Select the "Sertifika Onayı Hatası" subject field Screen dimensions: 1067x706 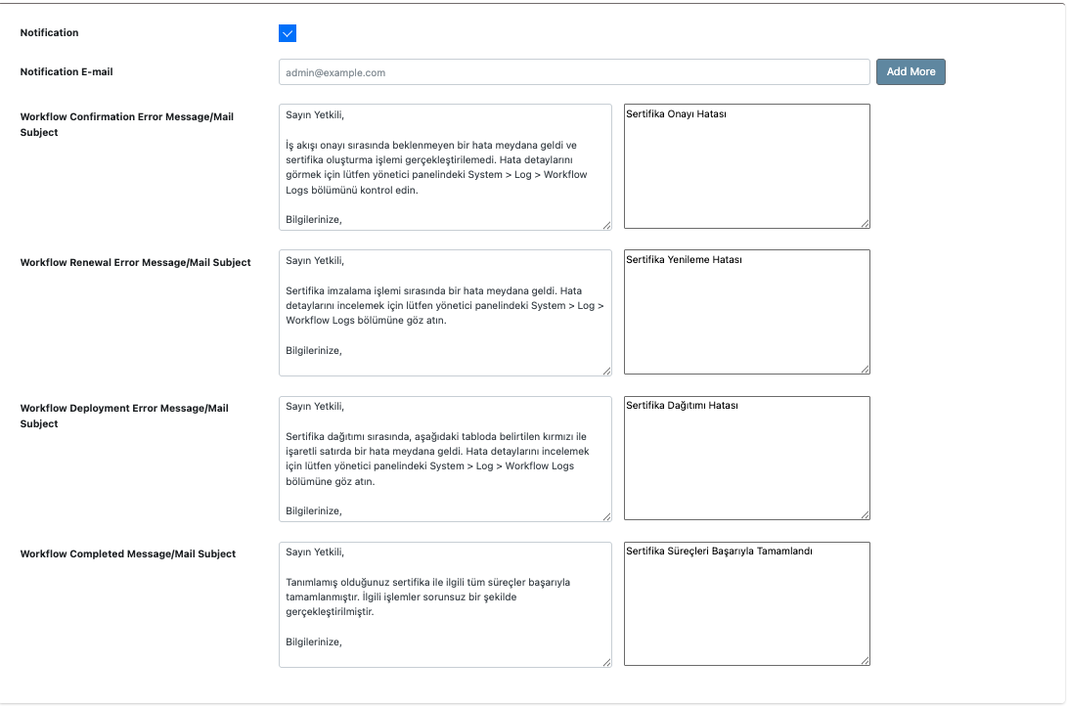746,166
